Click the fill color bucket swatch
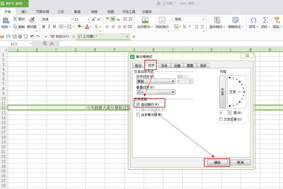This screenshot has width=283, height=189. (x=79, y=27)
